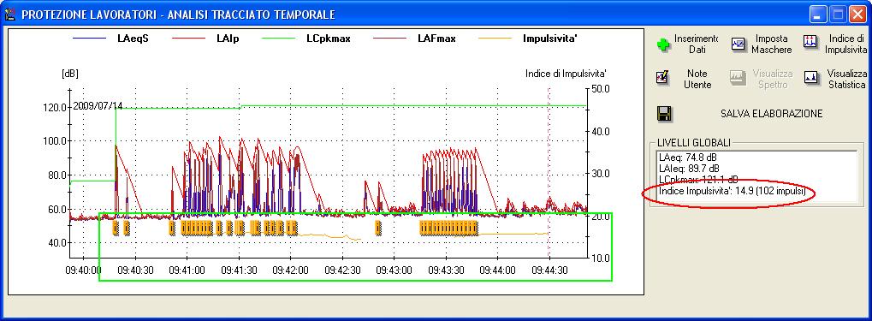Image resolution: width=872 pixels, height=321 pixels.
Task: Click the 09:43:30 time axis label
Action: [x=446, y=270]
